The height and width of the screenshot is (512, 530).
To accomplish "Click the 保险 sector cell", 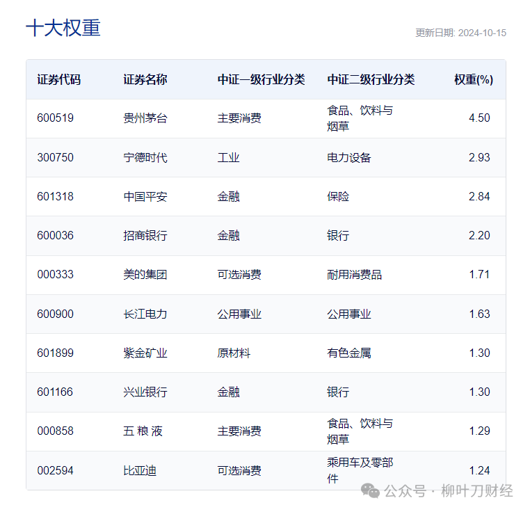I will click(338, 196).
